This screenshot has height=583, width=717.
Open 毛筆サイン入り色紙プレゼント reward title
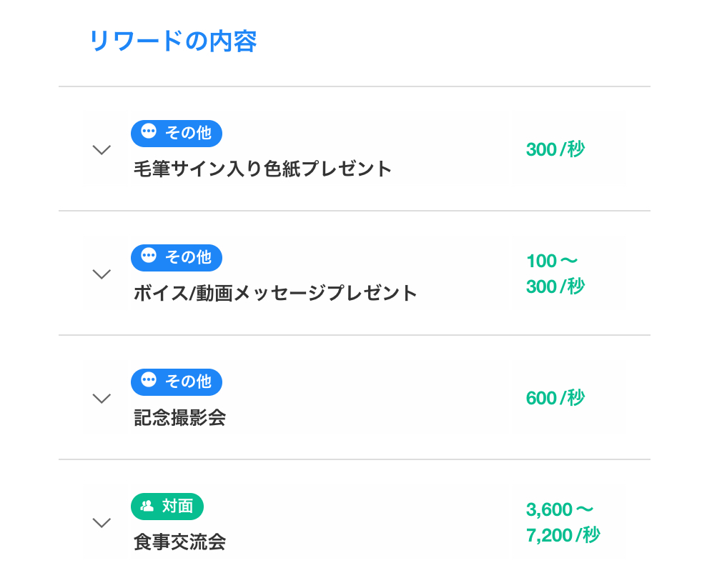262,169
